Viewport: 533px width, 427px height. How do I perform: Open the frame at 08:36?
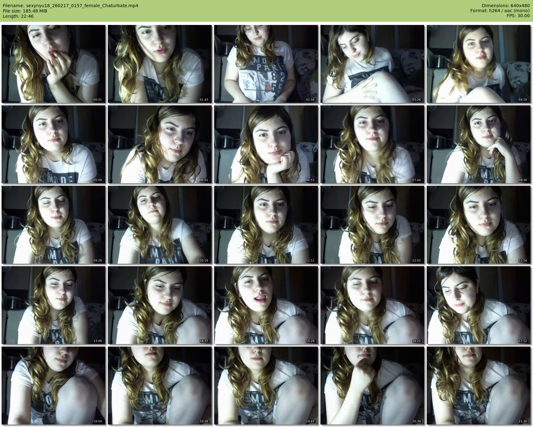point(479,144)
